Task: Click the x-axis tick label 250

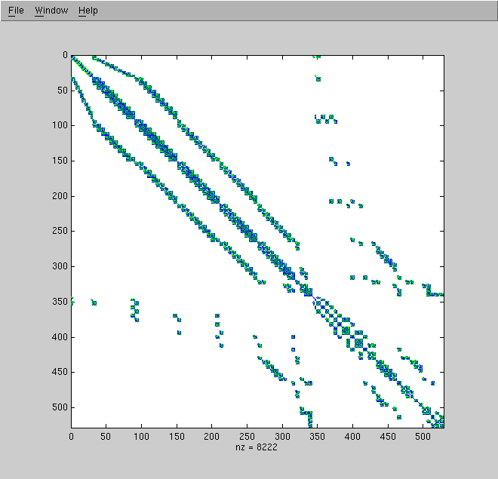Action: pyautogui.click(x=247, y=437)
